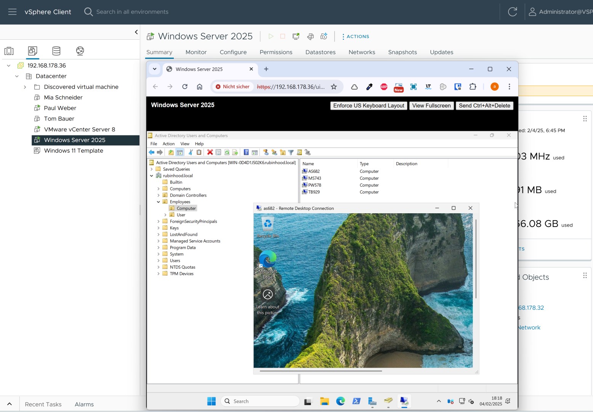Bookmark this page with the star icon
The height and width of the screenshot is (412, 593).
[x=334, y=87]
